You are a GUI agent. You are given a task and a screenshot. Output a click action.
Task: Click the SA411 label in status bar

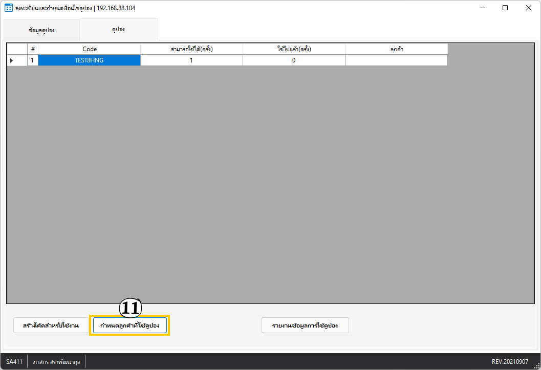(x=14, y=361)
